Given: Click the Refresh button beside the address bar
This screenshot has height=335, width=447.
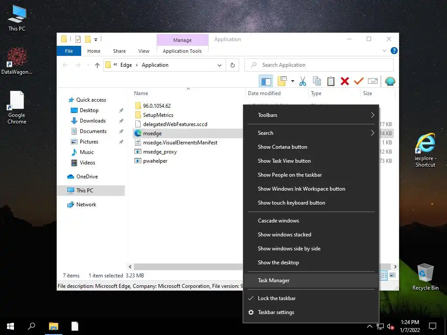Looking at the screenshot, I should [232, 65].
